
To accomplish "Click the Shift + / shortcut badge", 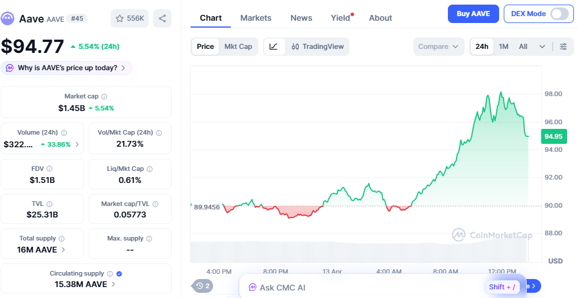I will (501, 287).
